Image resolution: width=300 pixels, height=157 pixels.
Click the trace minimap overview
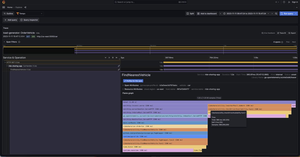[150, 50]
